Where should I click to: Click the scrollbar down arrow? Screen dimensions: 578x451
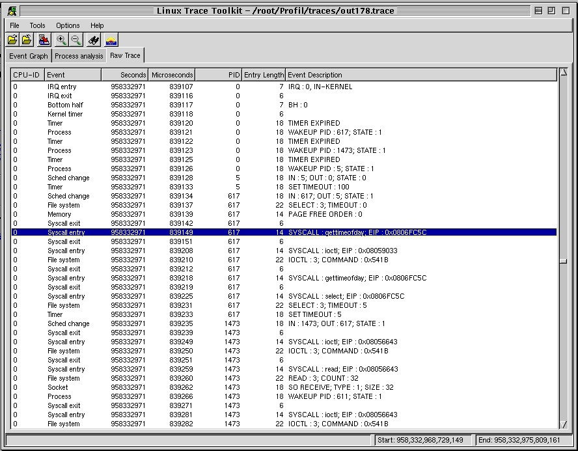(563, 424)
